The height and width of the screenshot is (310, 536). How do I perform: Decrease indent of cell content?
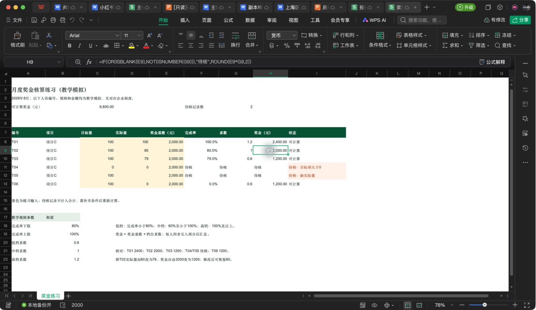pyautogui.click(x=211, y=35)
